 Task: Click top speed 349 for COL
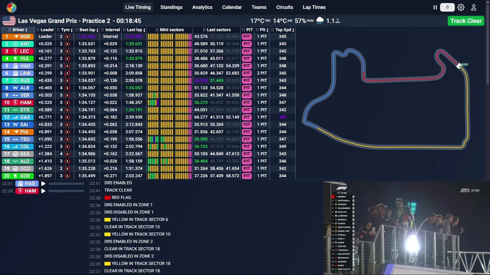(x=283, y=147)
